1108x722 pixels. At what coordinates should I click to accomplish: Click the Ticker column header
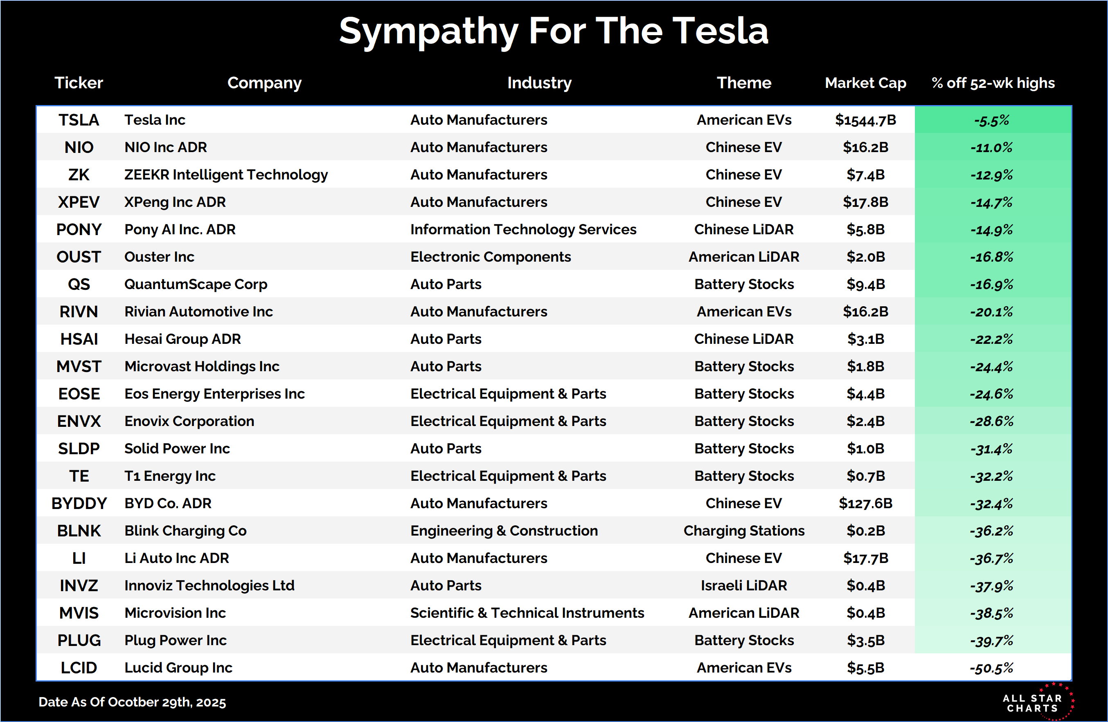[79, 83]
